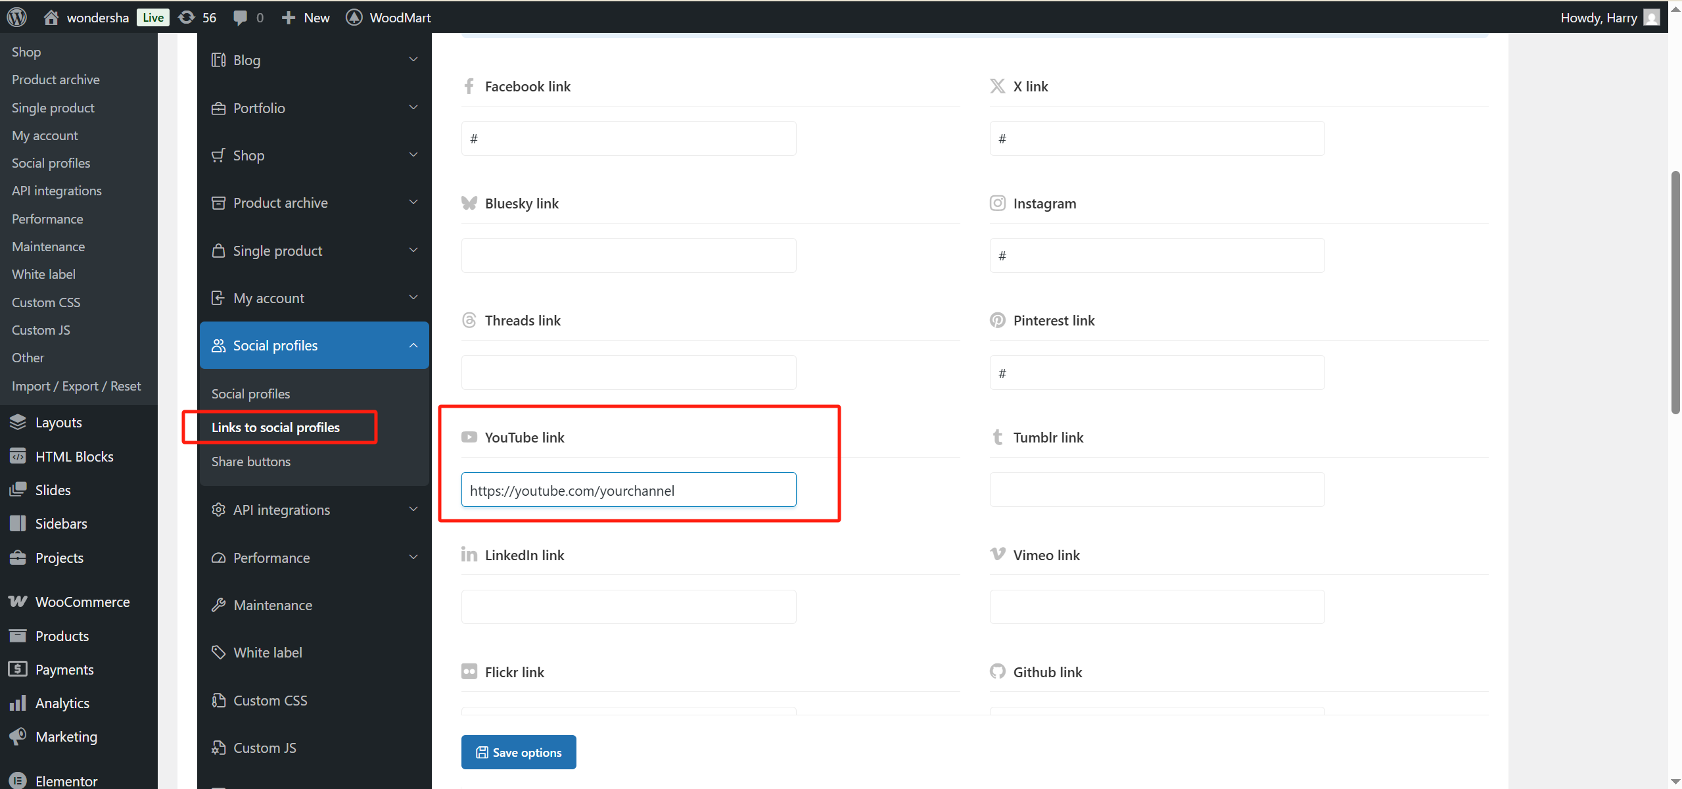Expand the API integrations chevron
Viewport: 1682px width, 789px height.
413,510
